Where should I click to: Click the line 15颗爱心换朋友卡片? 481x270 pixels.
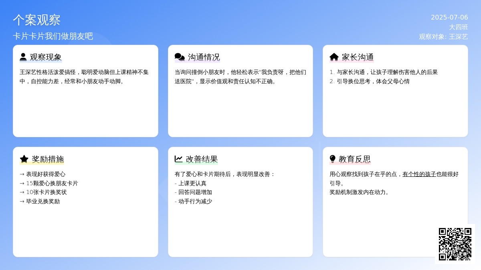tap(49, 183)
